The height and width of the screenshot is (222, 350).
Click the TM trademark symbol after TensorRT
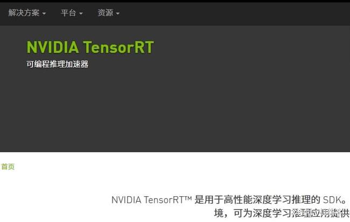tap(188, 197)
